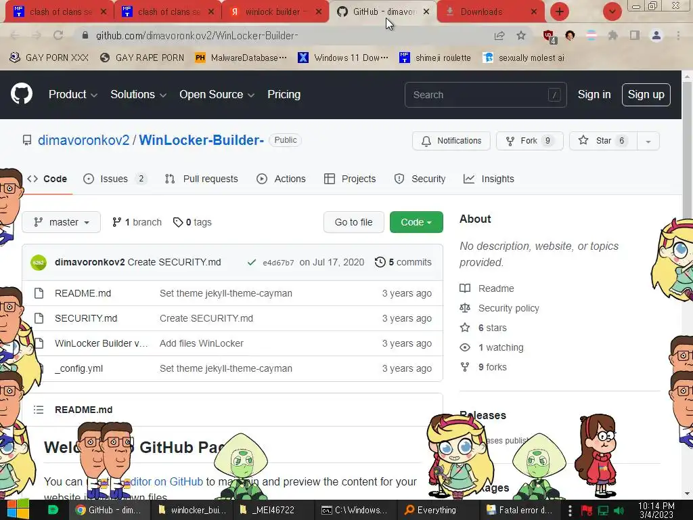The image size is (693, 520).
Task: Open the browser three-dot menu
Action: click(x=678, y=35)
